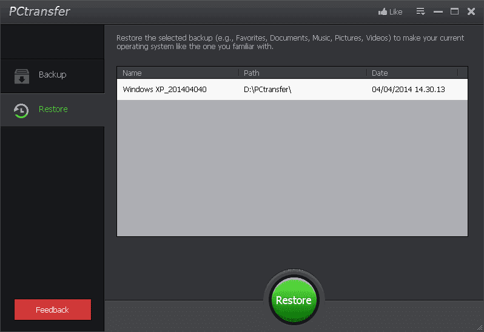Click the Backup drive icon in sidebar
This screenshot has height=332, width=484.
(22, 76)
